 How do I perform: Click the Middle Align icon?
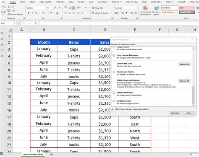click(69, 8)
